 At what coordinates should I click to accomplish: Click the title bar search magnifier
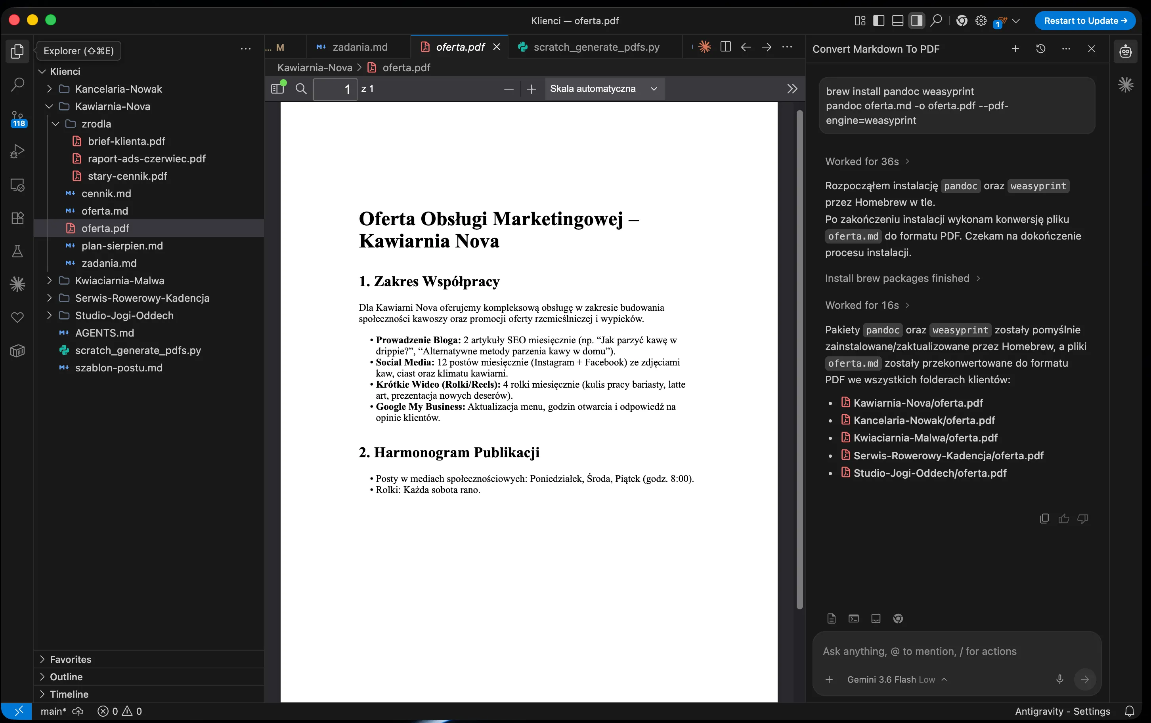pyautogui.click(x=937, y=21)
